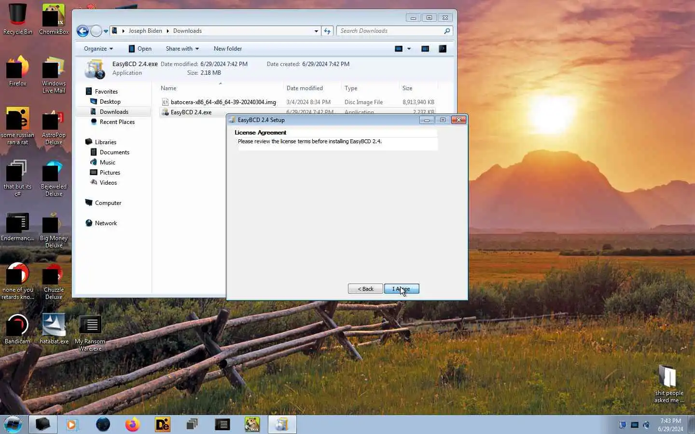Click the 'that but its c#' desktop icon
Screen dimensions: 695x434
point(18,178)
